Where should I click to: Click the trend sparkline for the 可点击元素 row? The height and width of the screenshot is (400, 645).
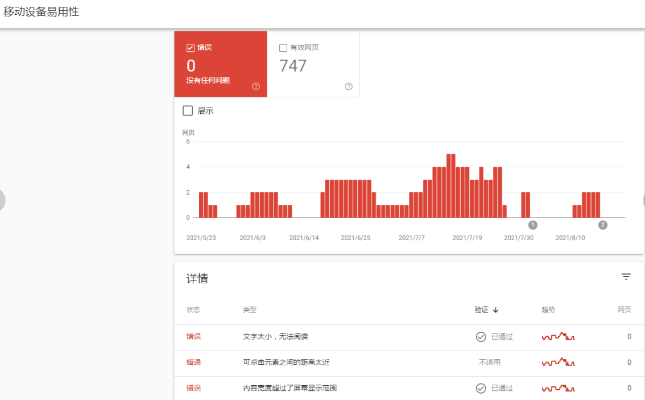click(x=558, y=362)
